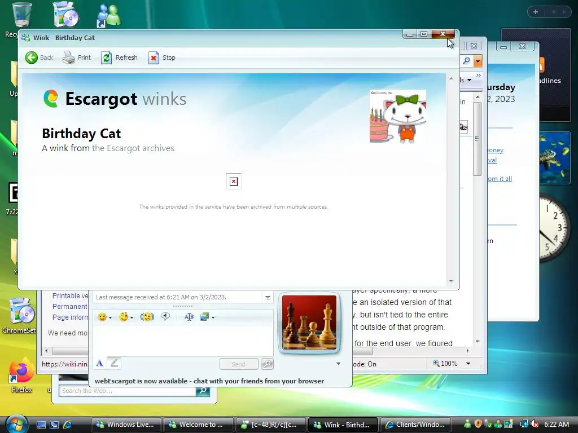
Task: Open the Windows Live Messenger desktop shortcut
Action: tap(108, 15)
